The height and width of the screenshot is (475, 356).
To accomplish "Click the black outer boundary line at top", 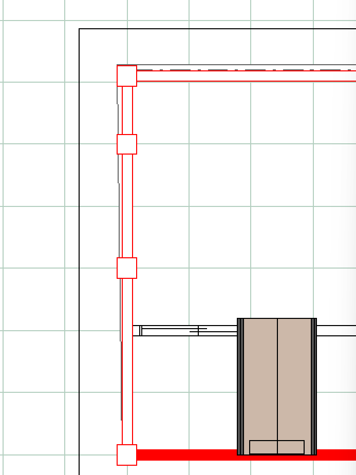I will tap(216, 29).
